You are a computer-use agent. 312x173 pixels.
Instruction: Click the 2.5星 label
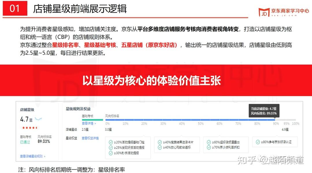pos(85,129)
